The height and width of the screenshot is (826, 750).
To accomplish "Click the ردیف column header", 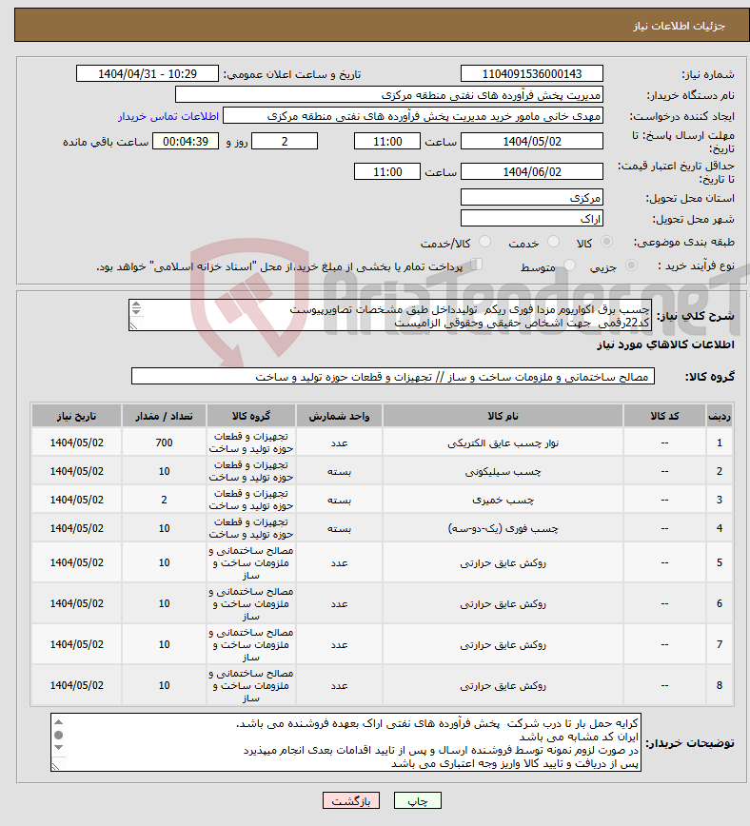I will [720, 416].
